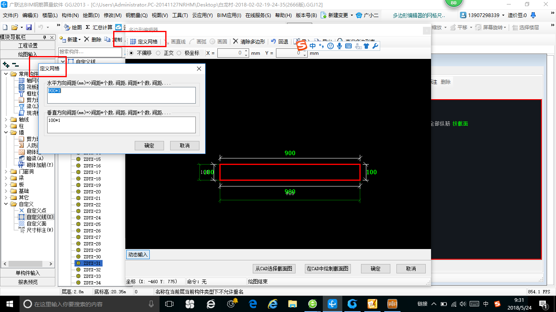Open the Windows Start menu
556x312 pixels.
coord(9,303)
